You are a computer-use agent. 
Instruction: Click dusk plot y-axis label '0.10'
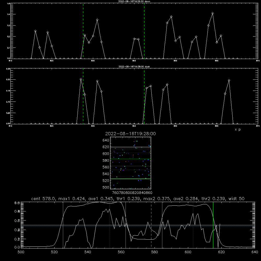tap(8, 102)
